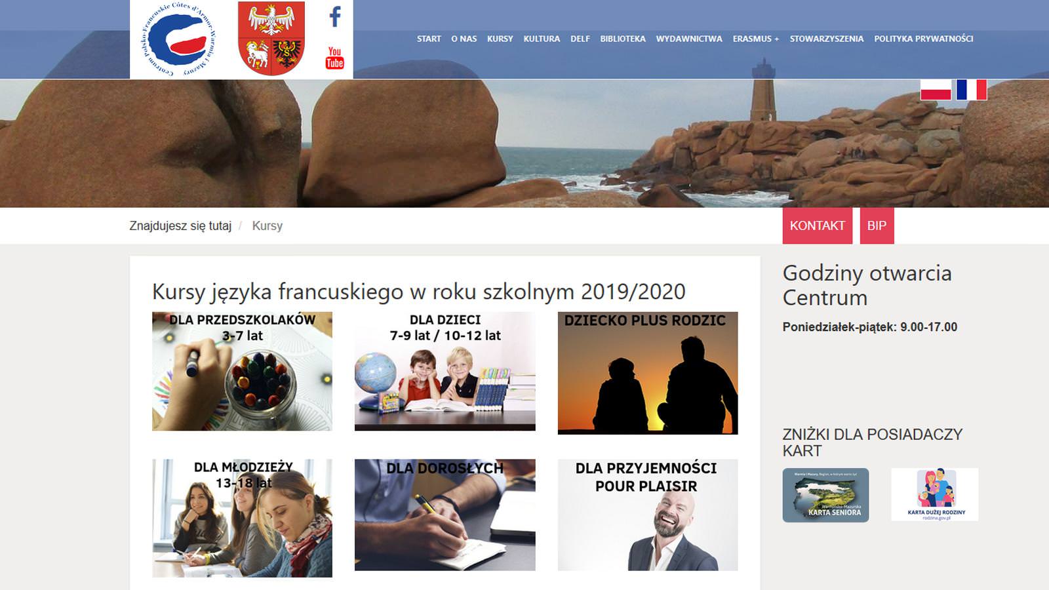Image resolution: width=1049 pixels, height=590 pixels.
Task: Open POLITYKA PRYWATNOŚCI in navigation
Action: pos(923,39)
